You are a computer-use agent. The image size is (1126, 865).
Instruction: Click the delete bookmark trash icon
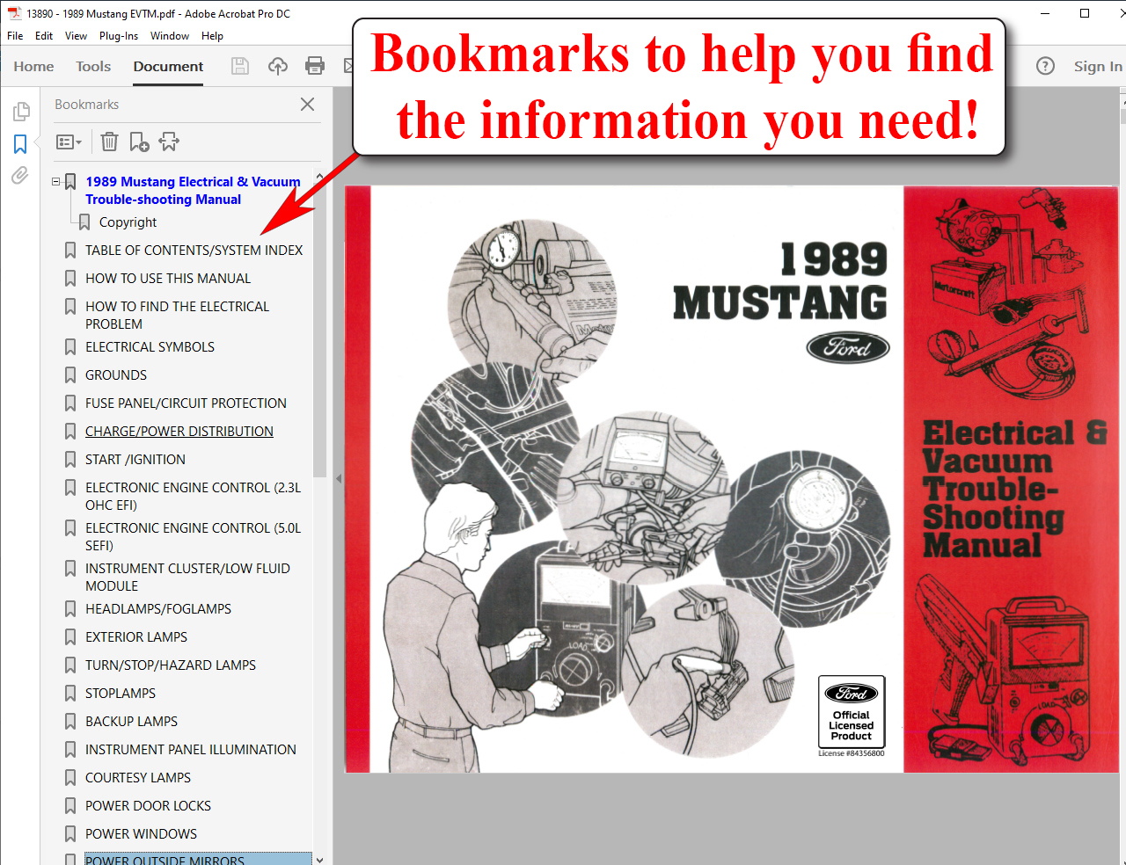click(x=109, y=142)
